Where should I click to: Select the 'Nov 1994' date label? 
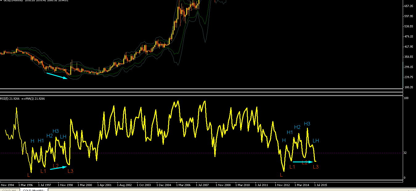(x=7, y=185)
